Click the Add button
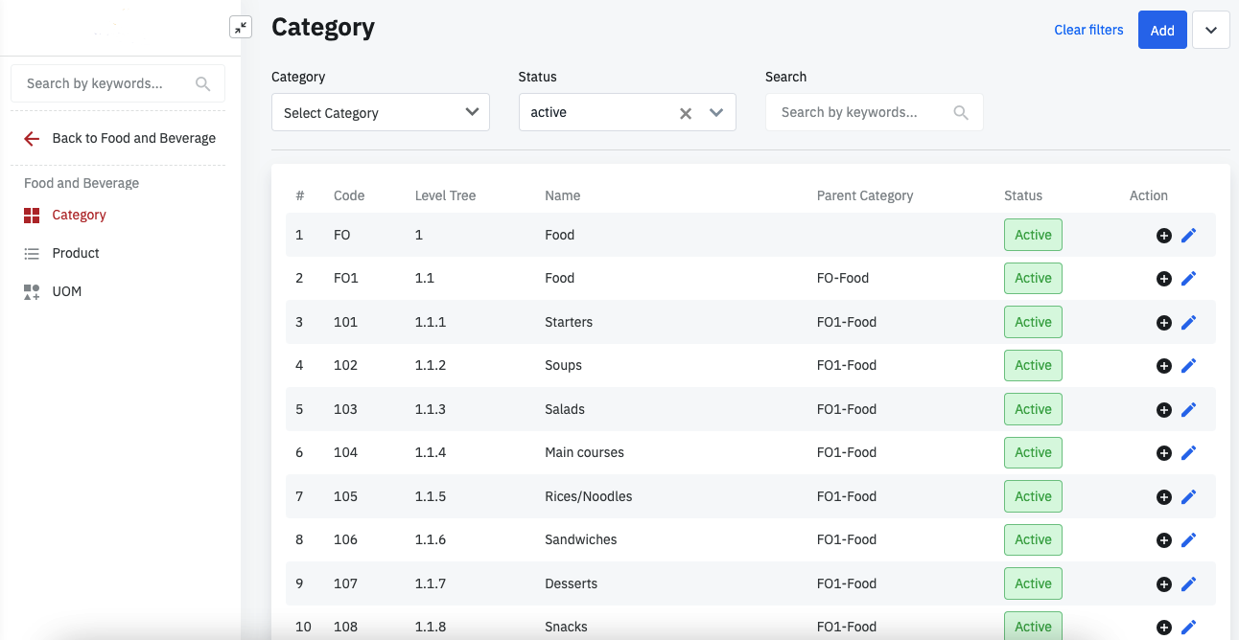The image size is (1239, 640). [x=1162, y=30]
